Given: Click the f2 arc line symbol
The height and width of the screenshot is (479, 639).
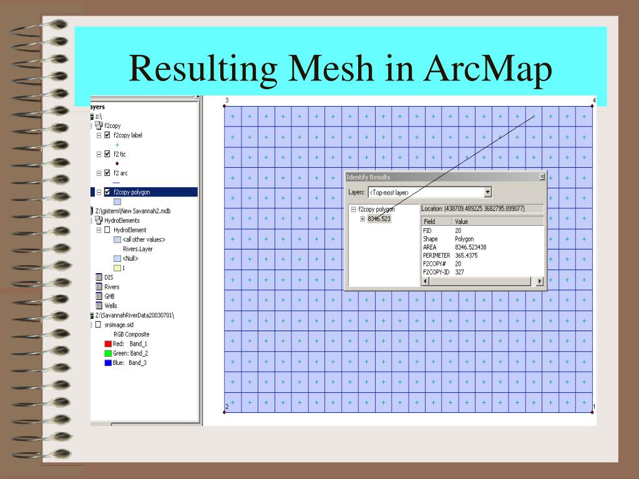Looking at the screenshot, I should 117,183.
